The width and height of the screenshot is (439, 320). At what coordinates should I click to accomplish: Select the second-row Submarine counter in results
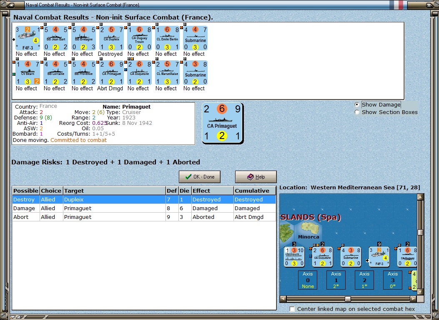196,73
